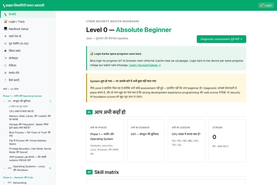The width and height of the screenshot is (277, 185).
Task: Start Diagnostic assessment शुरू करो button
Action: (221, 39)
